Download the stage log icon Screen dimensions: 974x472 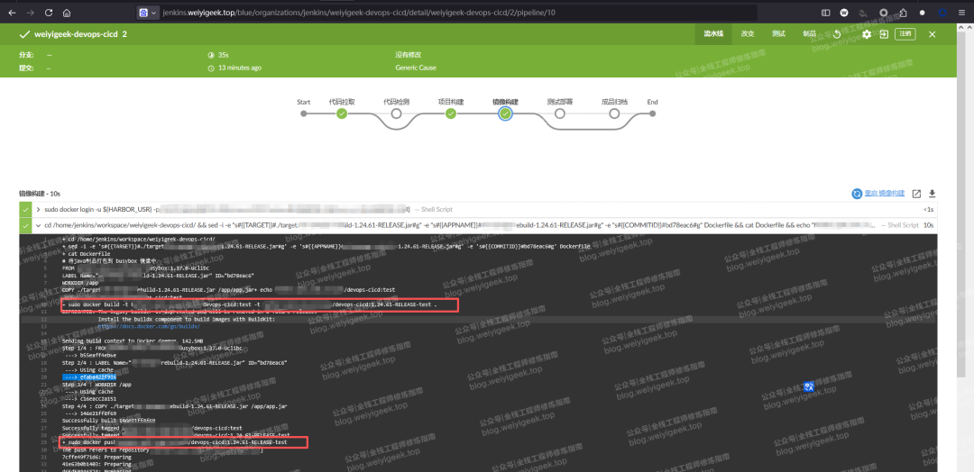coord(932,194)
